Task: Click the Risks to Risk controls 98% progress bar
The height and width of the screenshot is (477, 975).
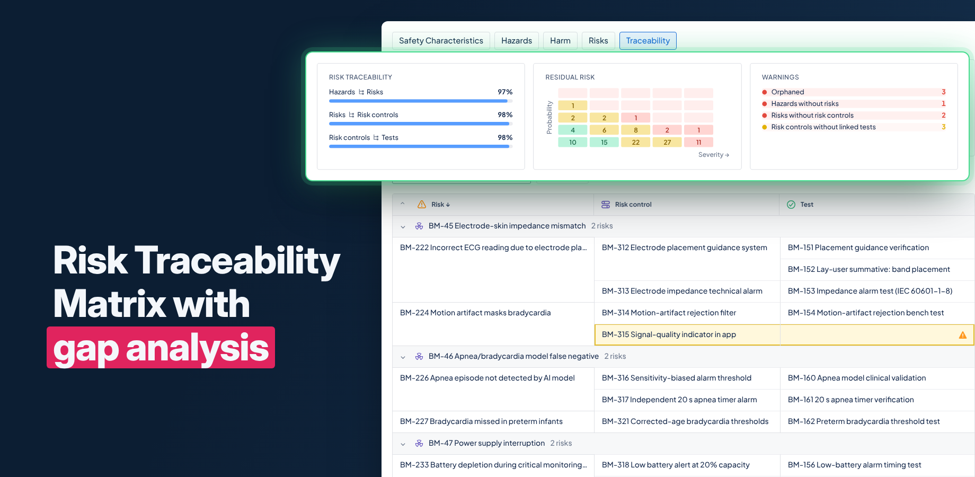Action: [x=421, y=123]
